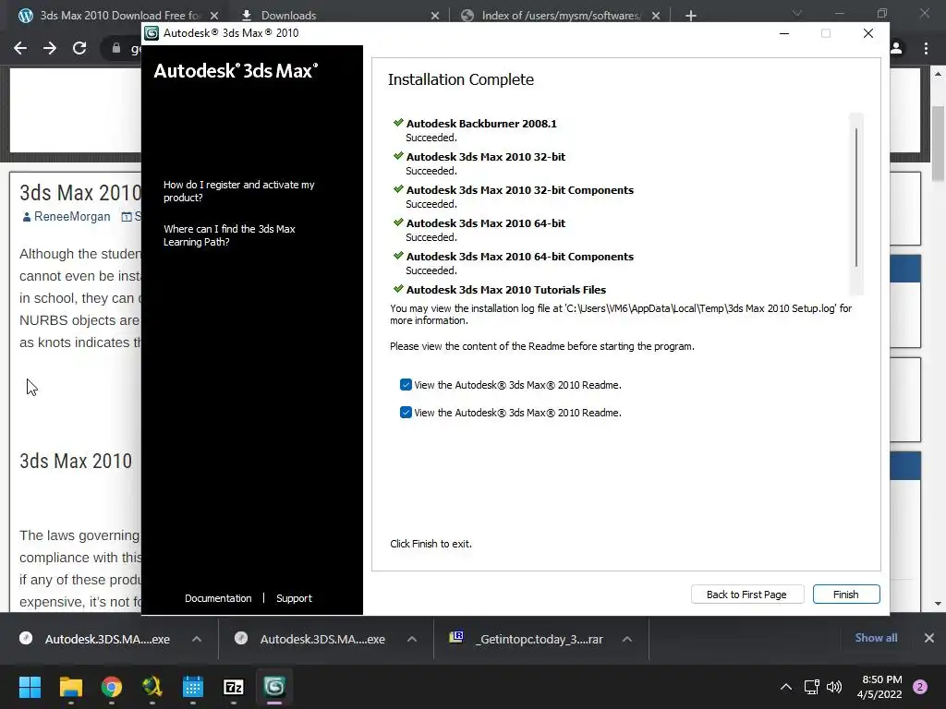The width and height of the screenshot is (946, 709).
Task: Click 'Autodesk 3ds Max 2010 32-bit Components' entry
Action: pyautogui.click(x=519, y=190)
